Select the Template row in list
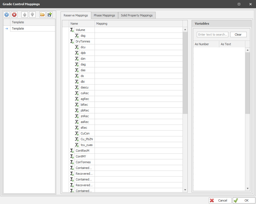256x204 pixels. 32,28
